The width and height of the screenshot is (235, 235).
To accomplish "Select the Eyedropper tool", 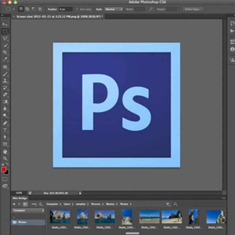I will click(5, 60).
